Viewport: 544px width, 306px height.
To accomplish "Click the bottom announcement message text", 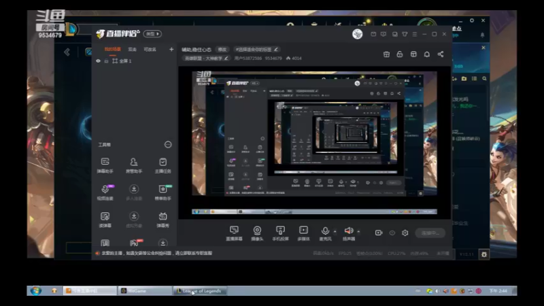I will coord(157,253).
